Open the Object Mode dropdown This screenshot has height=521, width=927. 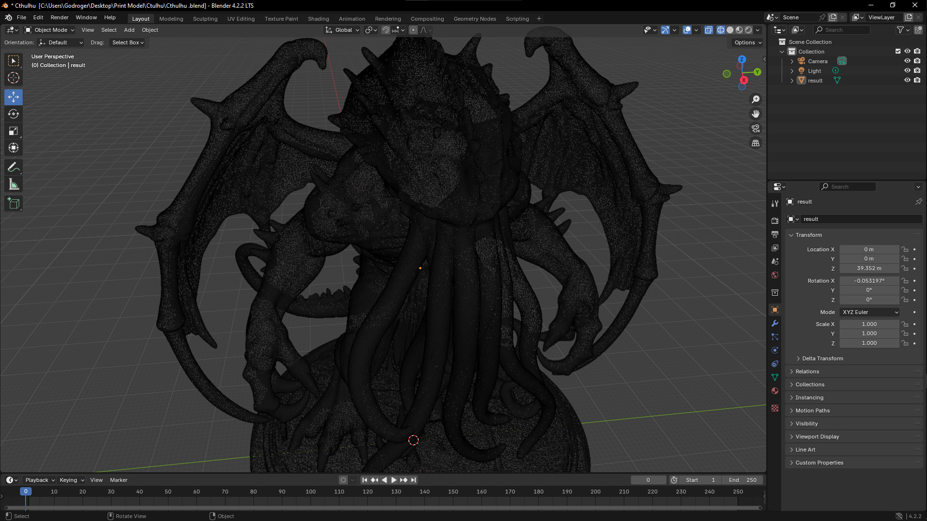49,30
